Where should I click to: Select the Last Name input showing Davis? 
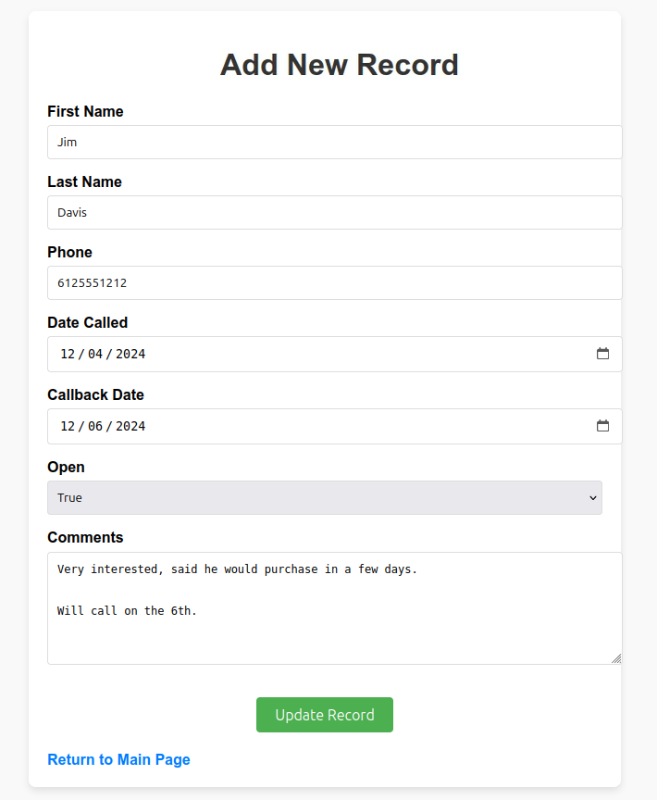click(278, 212)
